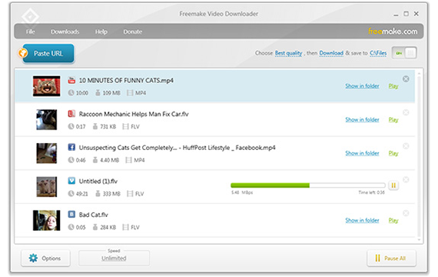Open the Downloads menu
This screenshot has width=438, height=277.
pos(65,32)
